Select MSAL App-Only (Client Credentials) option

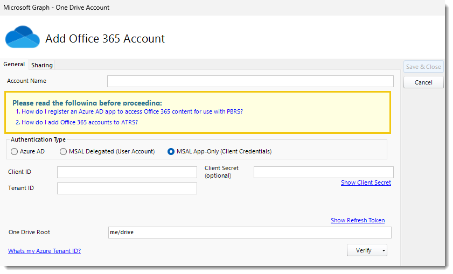pyautogui.click(x=171, y=152)
